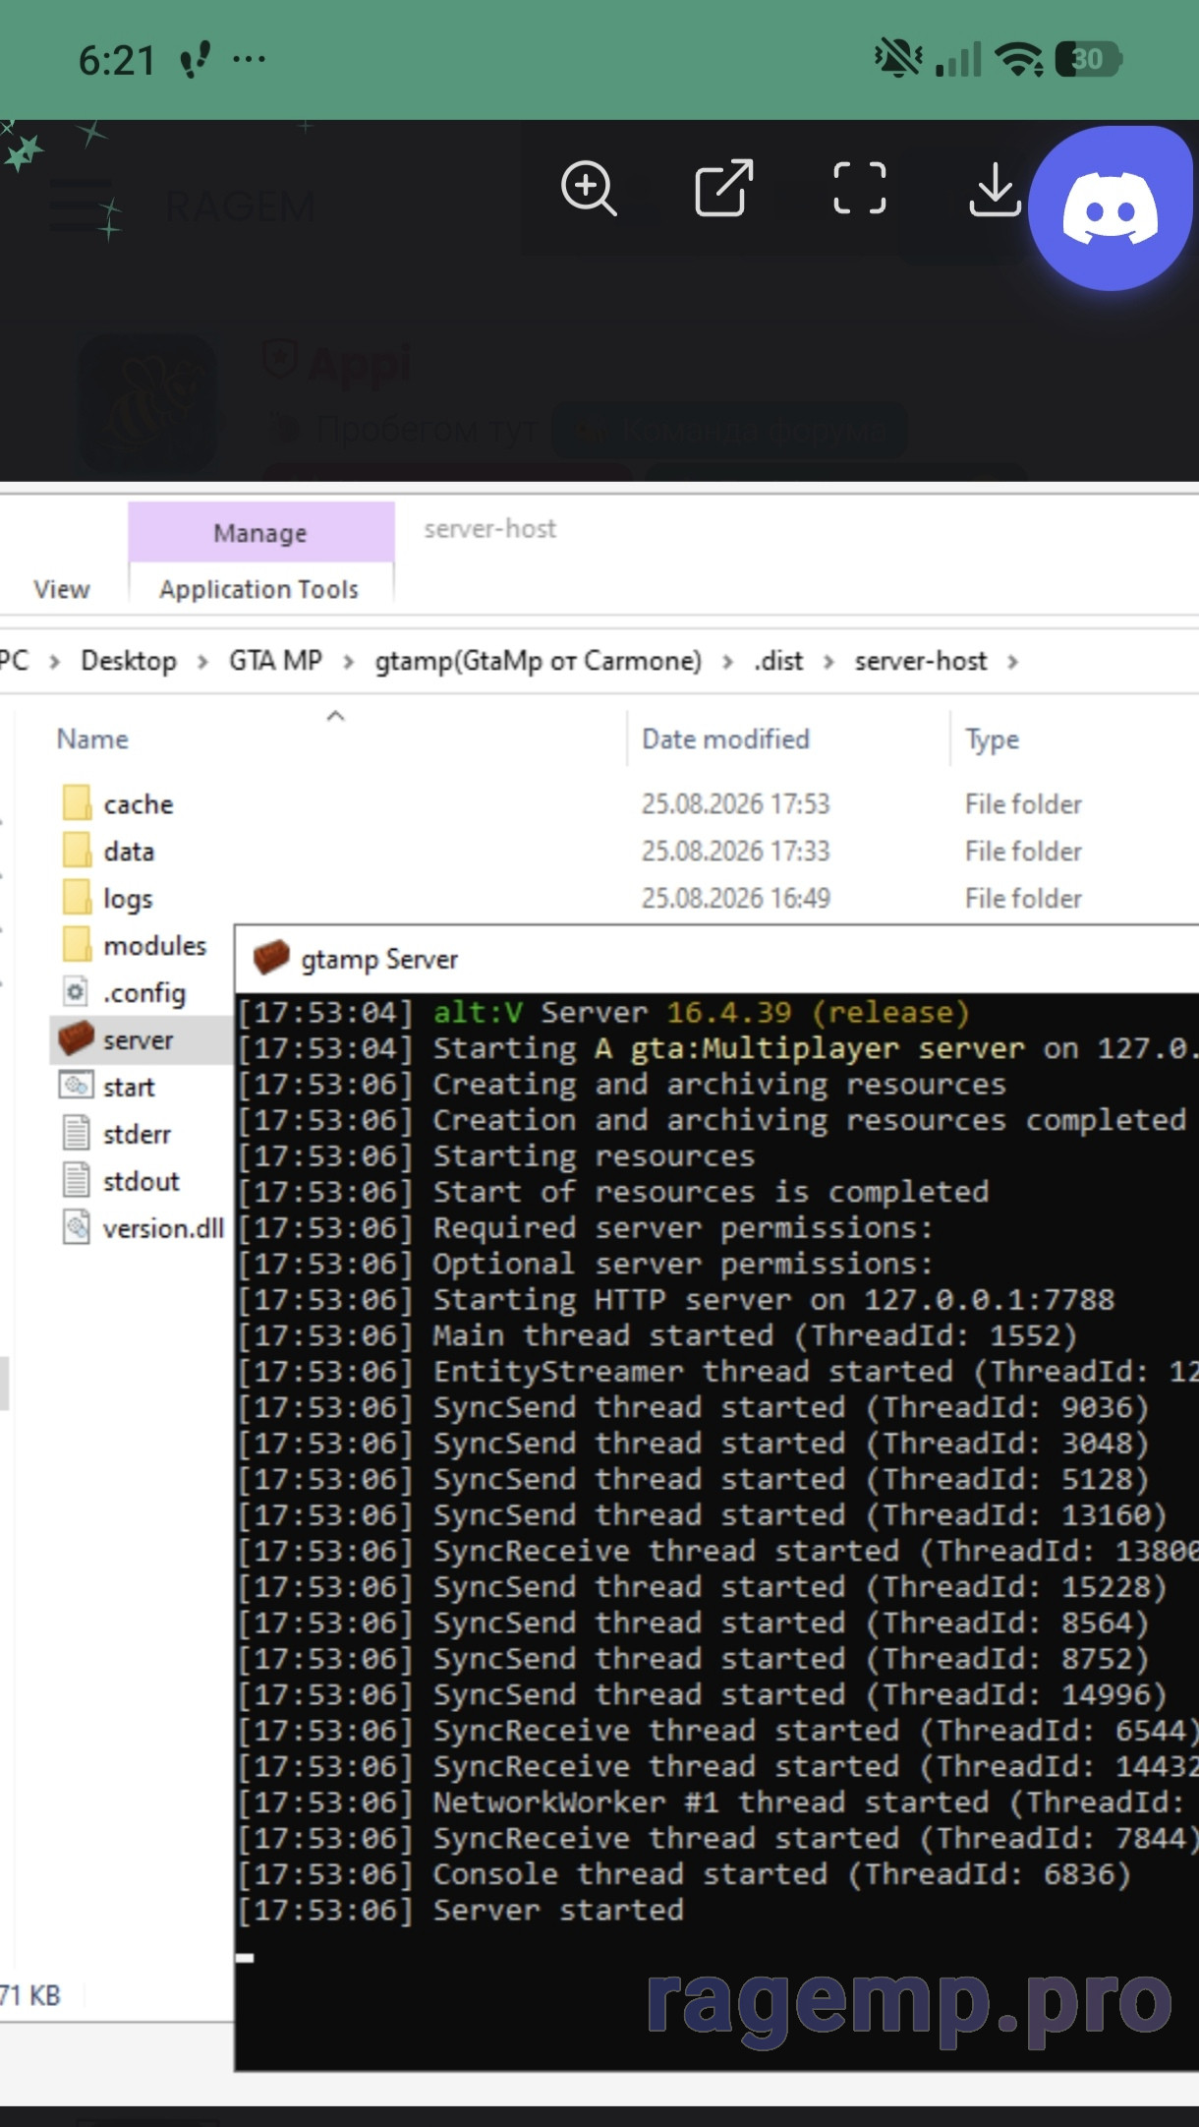Navigate to .dist in the breadcrumb

click(x=778, y=661)
